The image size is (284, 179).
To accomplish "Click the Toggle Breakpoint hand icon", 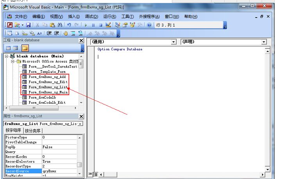I will 66,33.
